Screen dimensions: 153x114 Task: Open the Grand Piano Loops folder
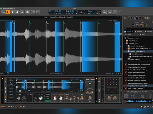click(138, 54)
